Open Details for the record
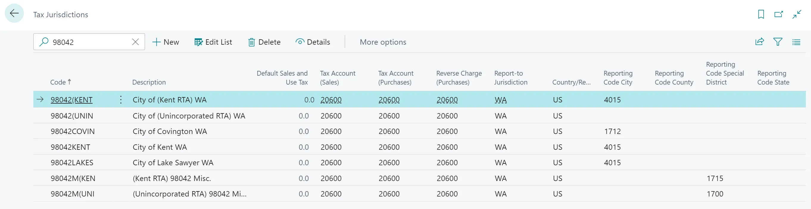 (x=313, y=42)
